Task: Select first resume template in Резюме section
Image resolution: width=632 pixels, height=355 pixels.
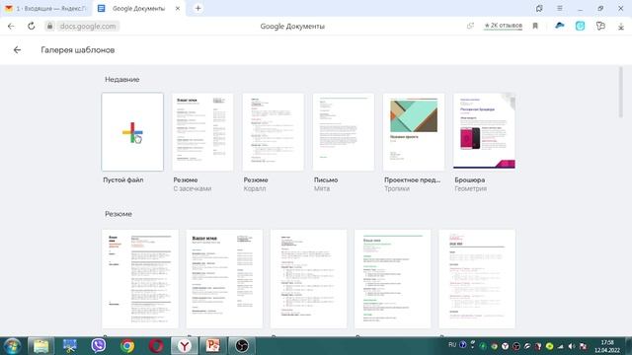Action: point(140,279)
